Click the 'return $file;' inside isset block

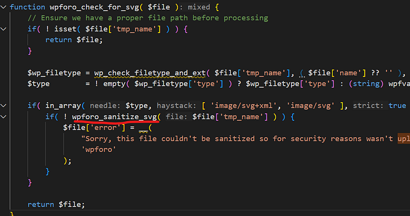[x=74, y=40]
